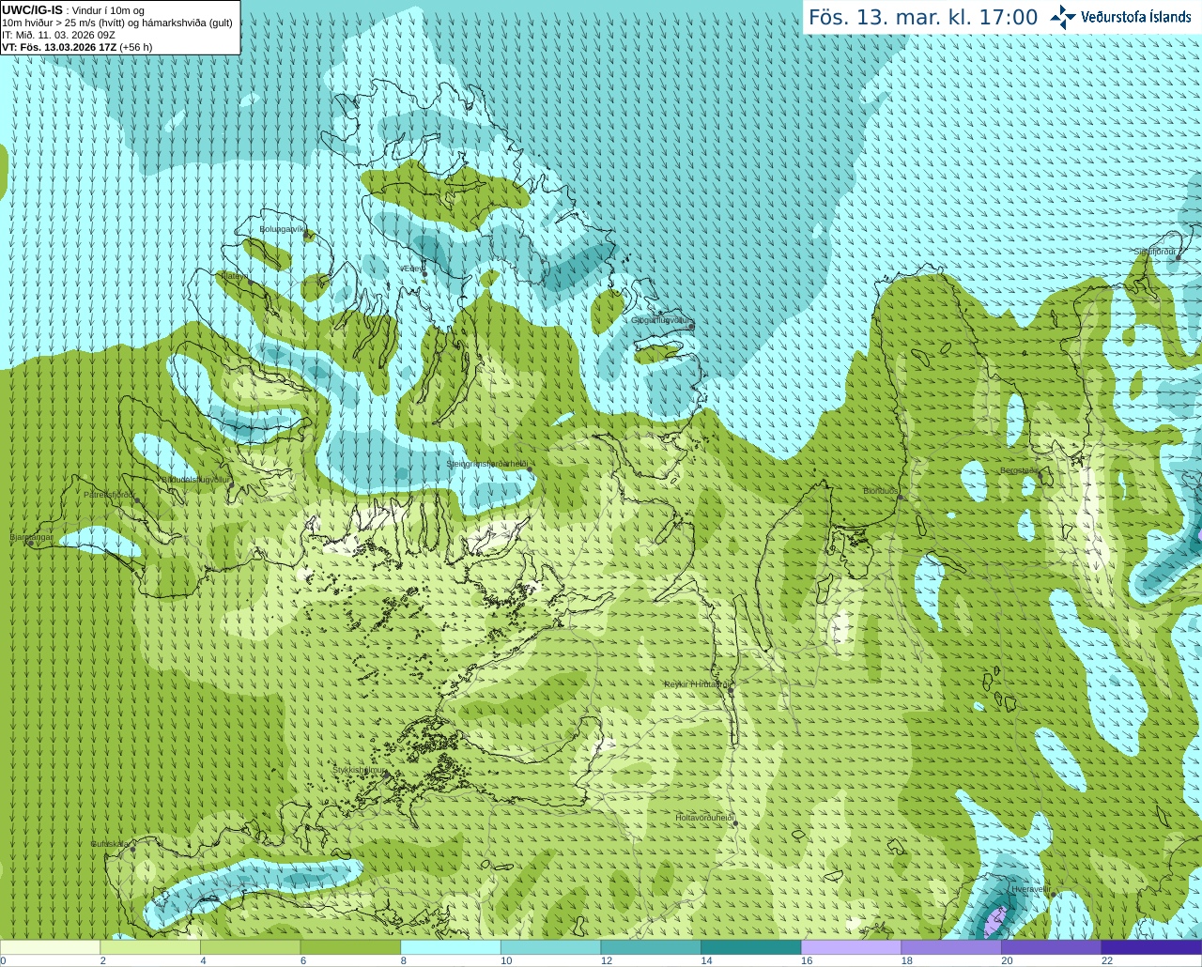
Task: Click the valid time line VT: Fös. 13.03.2026 17Z
Action: tap(59, 47)
